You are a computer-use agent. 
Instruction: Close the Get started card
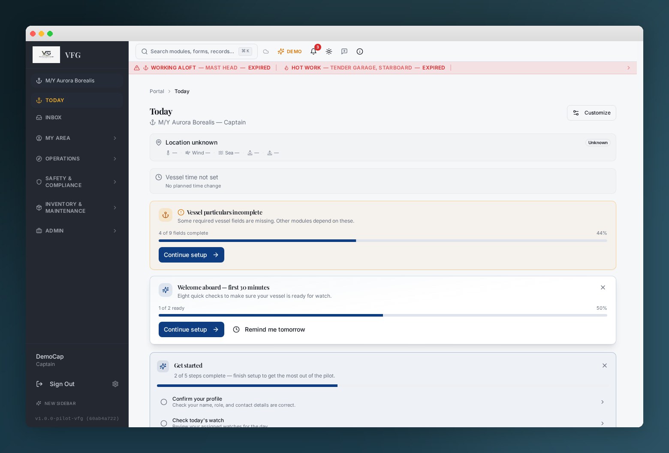(605, 365)
